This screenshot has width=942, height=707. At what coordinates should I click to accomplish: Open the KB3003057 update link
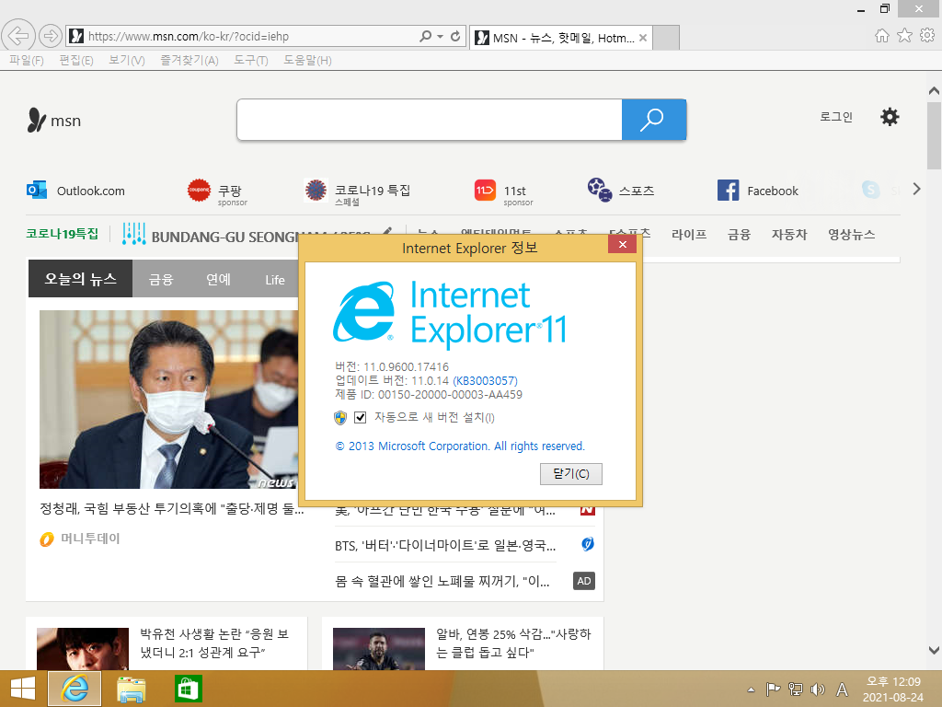(x=486, y=380)
